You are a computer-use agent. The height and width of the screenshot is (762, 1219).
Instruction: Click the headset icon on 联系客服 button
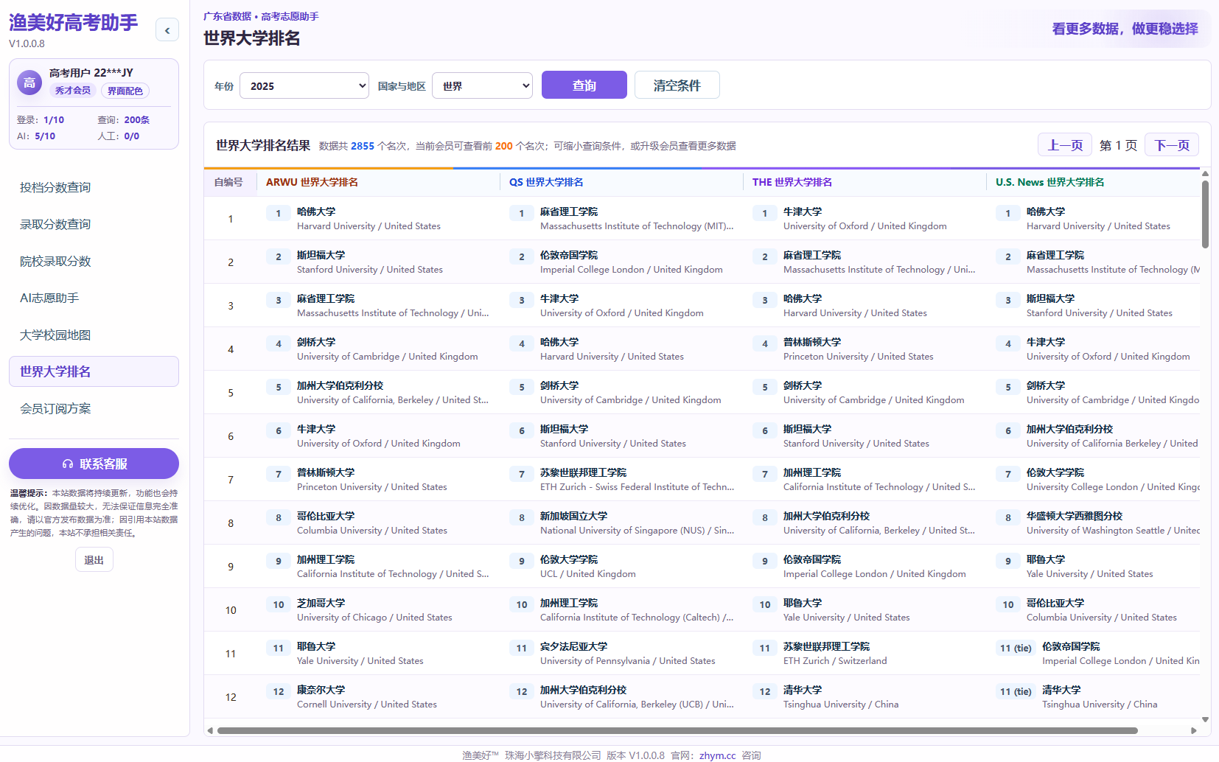coord(68,464)
